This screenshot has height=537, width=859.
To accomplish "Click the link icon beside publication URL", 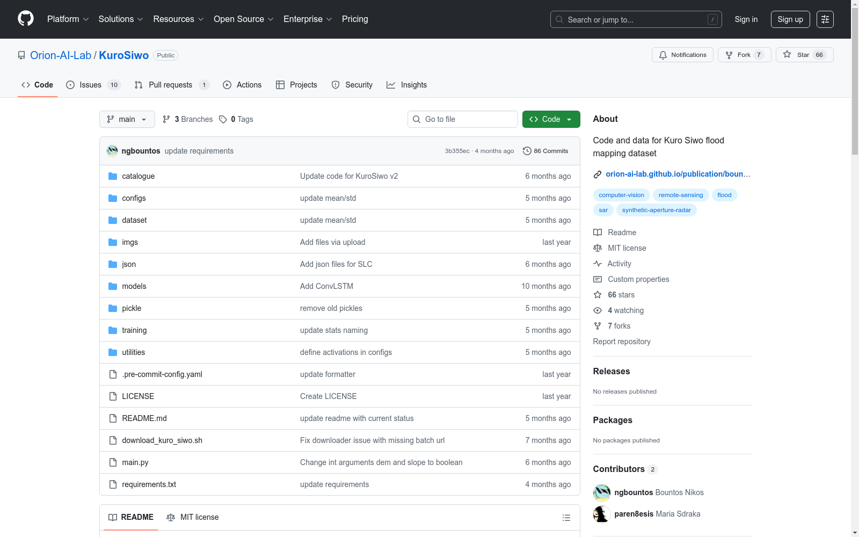I will point(598,175).
